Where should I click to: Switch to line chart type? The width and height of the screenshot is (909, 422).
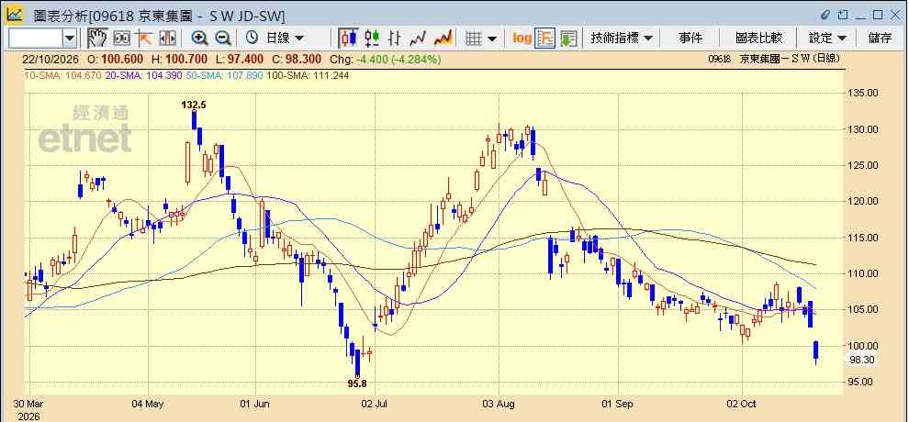419,39
